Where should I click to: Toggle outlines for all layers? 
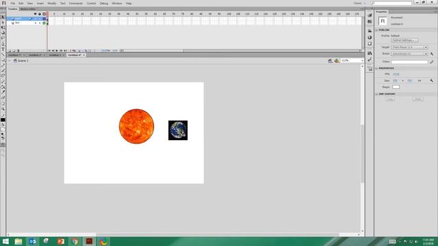tap(44, 14)
